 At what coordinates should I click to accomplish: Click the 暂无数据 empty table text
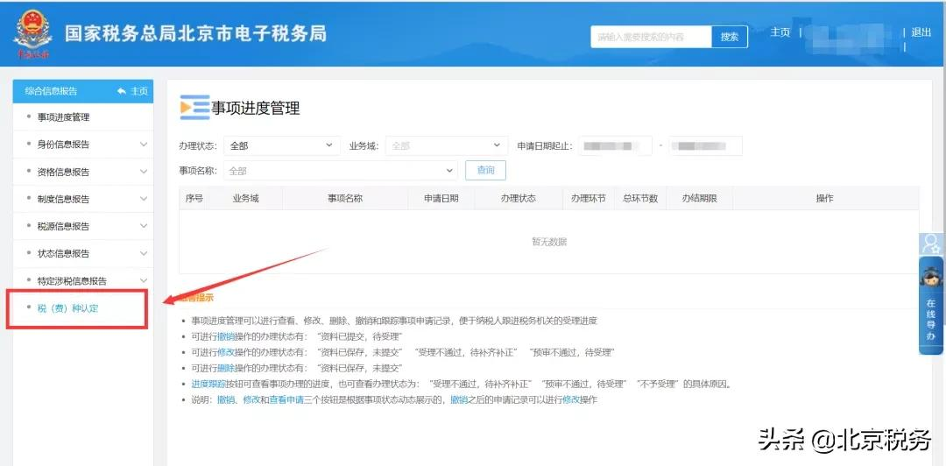[x=549, y=242]
